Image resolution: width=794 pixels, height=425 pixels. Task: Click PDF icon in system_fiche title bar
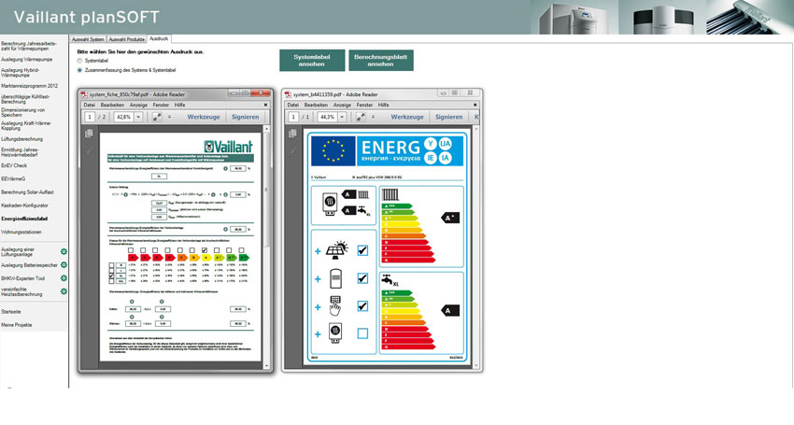85,94
